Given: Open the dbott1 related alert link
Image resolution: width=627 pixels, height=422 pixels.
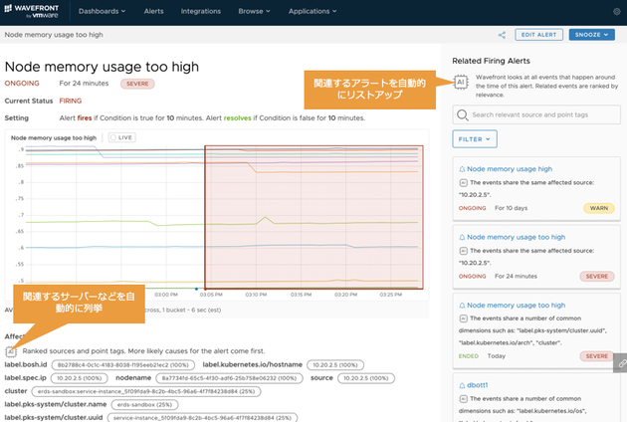Looking at the screenshot, I should 478,385.
